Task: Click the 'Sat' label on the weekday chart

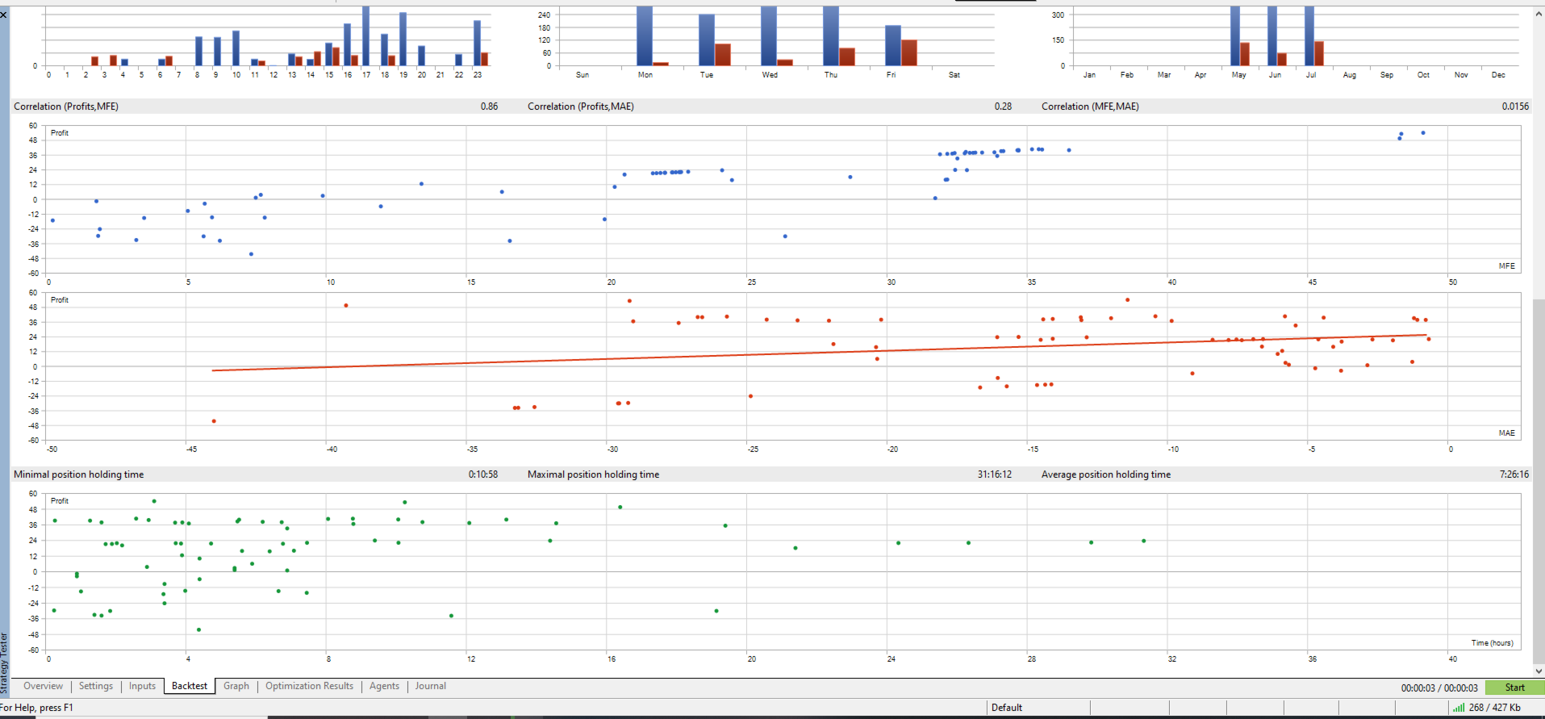Action: point(954,75)
